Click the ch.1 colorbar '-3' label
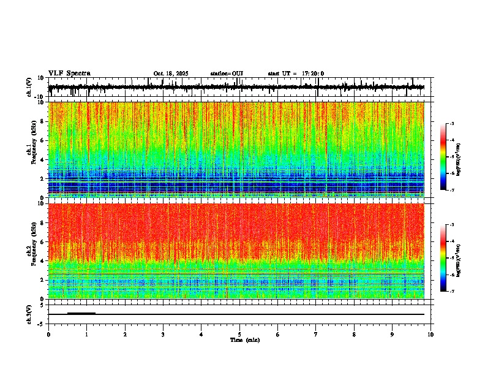 pos(451,123)
